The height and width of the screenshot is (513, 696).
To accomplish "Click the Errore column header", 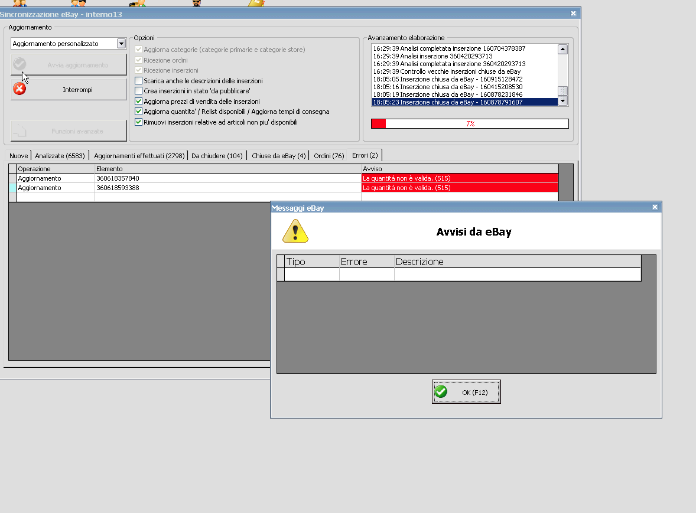I will [x=367, y=262].
